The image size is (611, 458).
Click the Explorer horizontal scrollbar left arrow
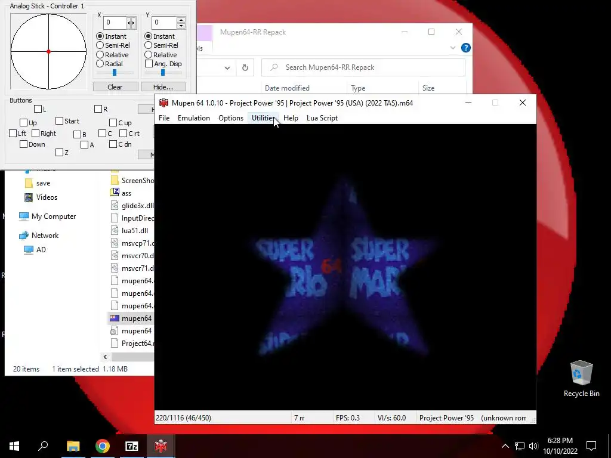(x=105, y=357)
